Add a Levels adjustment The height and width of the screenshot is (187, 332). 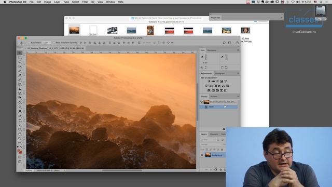point(213,81)
